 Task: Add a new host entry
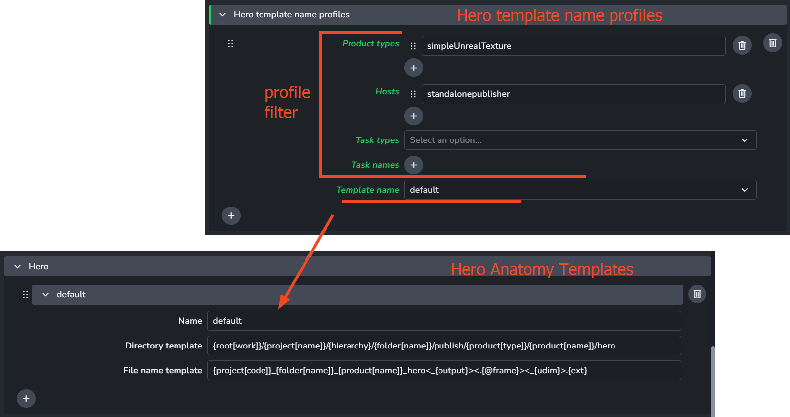(413, 116)
